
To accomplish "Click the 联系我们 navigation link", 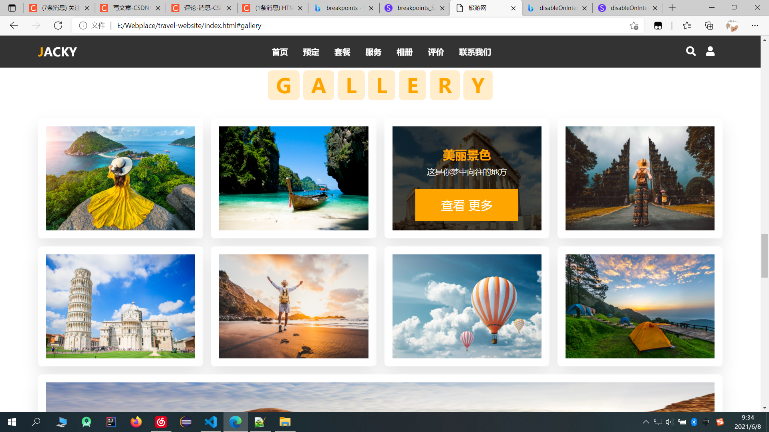I will (x=475, y=52).
